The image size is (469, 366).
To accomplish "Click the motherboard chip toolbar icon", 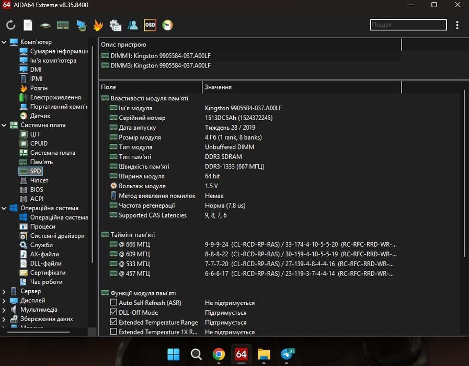I will [x=45, y=26].
